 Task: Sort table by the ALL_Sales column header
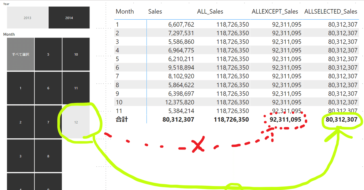pos(210,11)
